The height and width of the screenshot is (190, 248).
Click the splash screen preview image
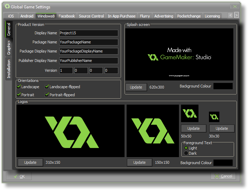pos(179,54)
